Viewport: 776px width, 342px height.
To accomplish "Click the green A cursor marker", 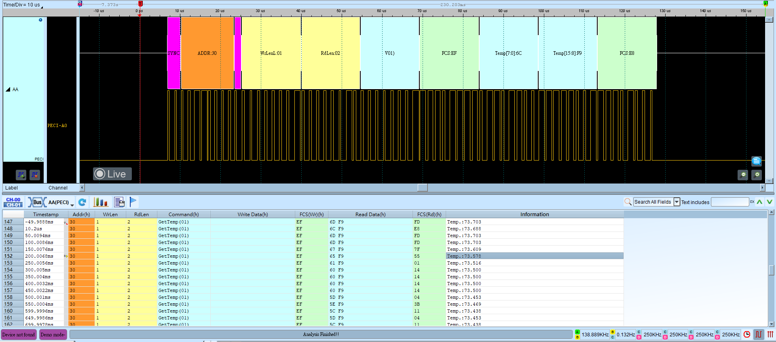I will click(765, 3).
